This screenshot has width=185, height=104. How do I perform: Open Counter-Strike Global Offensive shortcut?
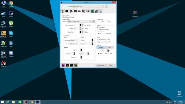pyautogui.click(x=3, y=34)
